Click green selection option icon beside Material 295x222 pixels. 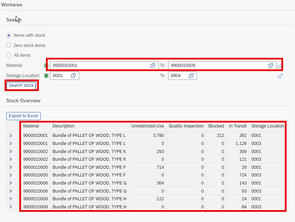46,65
